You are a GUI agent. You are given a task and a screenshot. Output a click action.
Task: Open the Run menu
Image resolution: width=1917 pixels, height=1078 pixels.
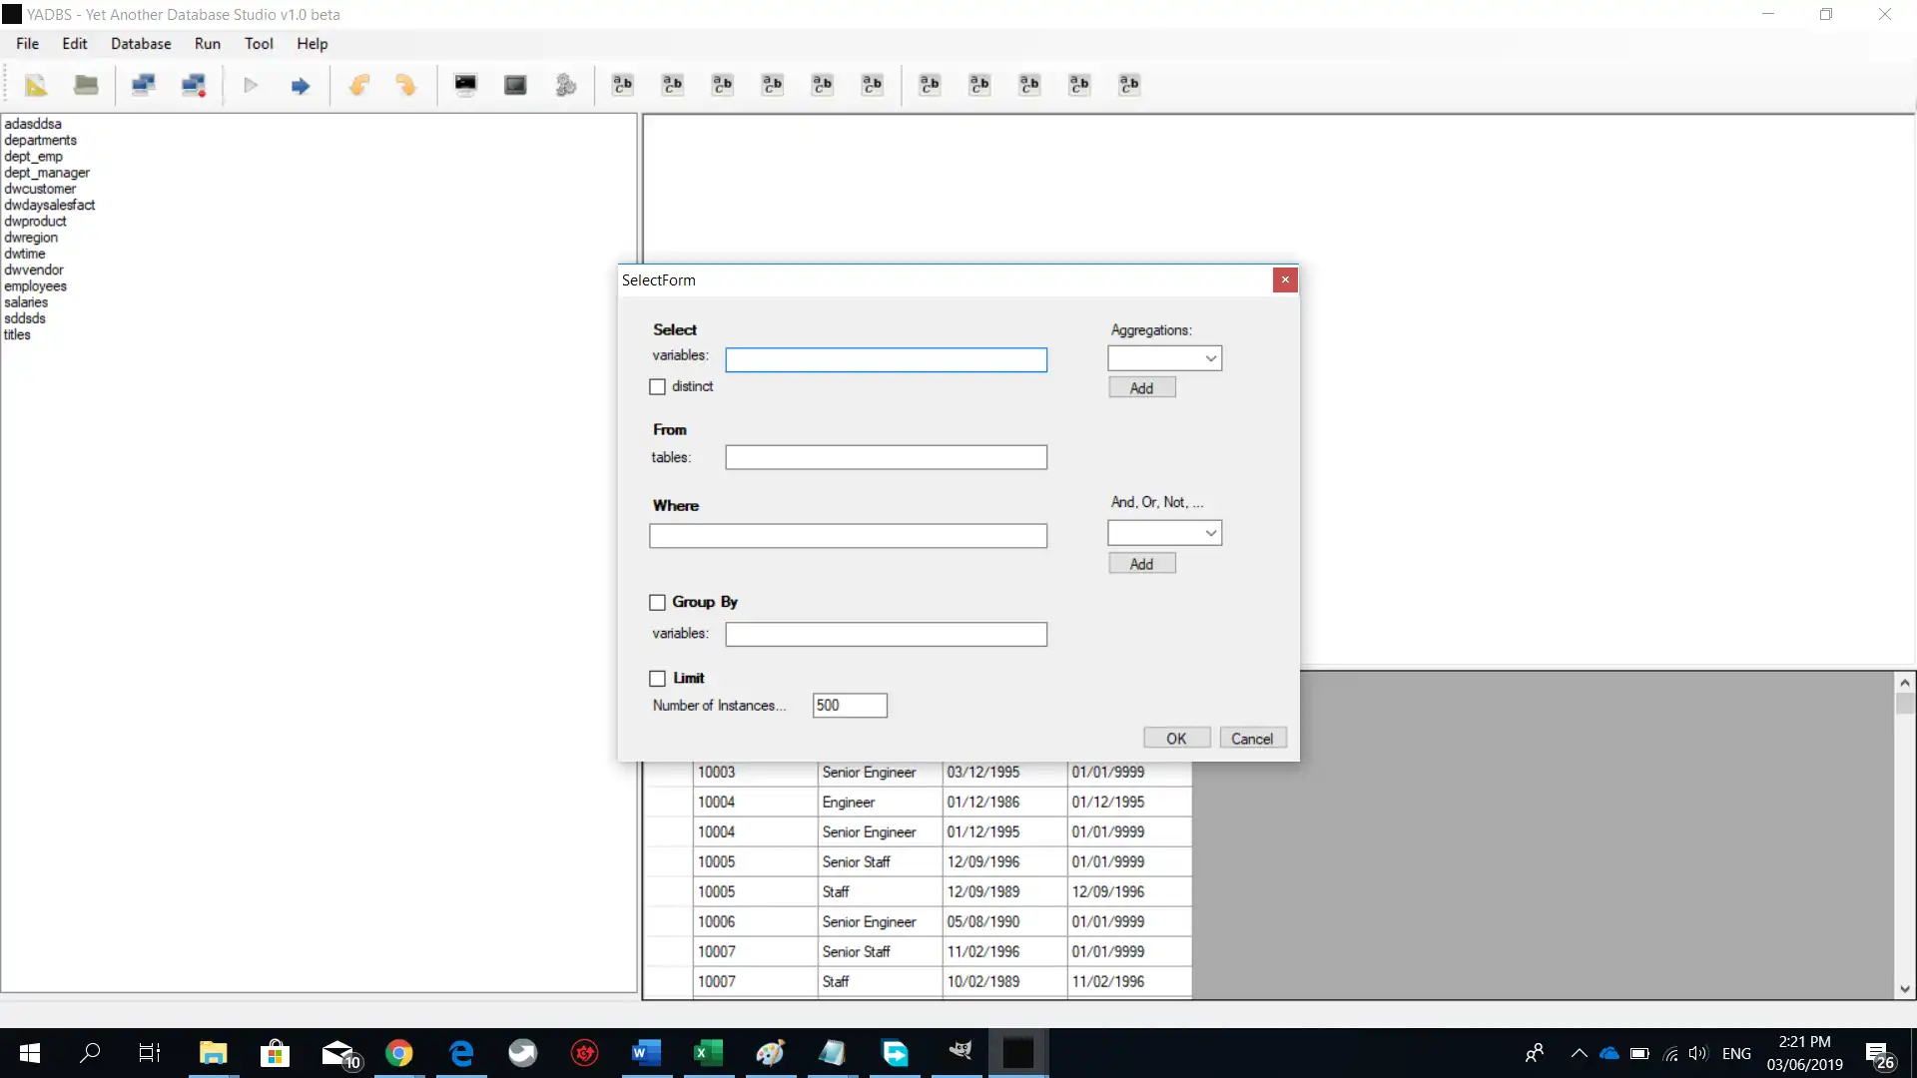pos(208,44)
